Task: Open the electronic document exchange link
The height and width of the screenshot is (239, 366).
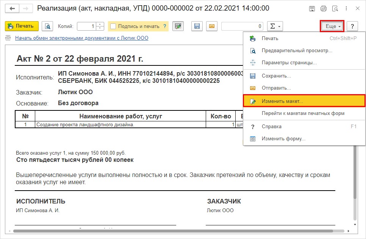Action: [x=82, y=38]
